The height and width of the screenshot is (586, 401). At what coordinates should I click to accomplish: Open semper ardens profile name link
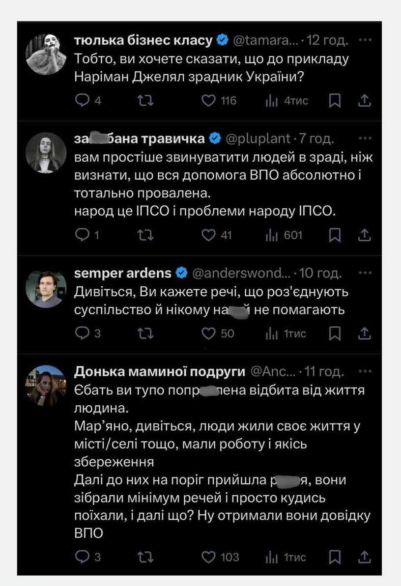123,273
